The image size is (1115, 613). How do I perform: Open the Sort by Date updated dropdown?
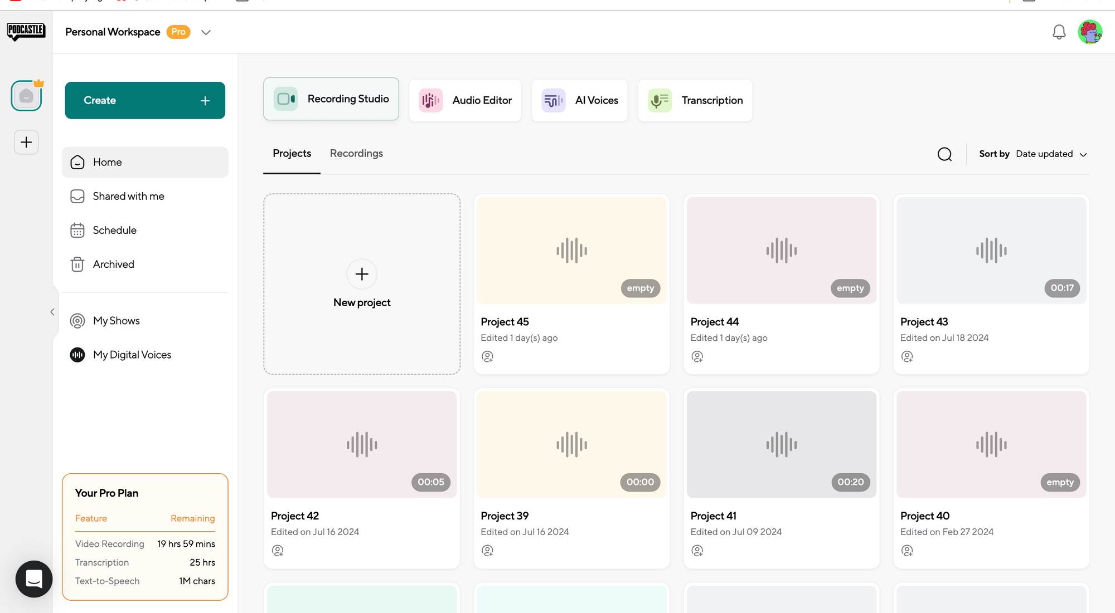point(1051,154)
